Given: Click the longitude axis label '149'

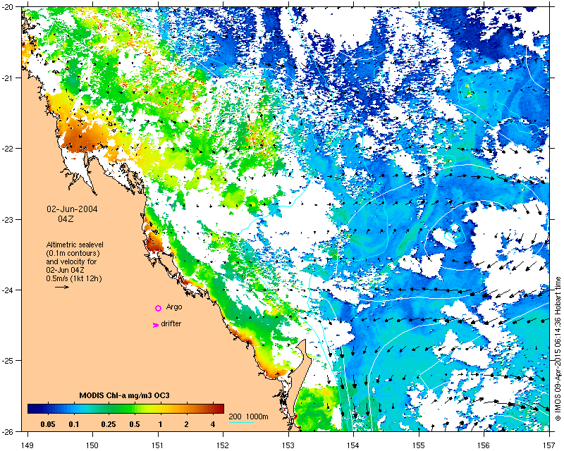Looking at the screenshot, I should (27, 445).
